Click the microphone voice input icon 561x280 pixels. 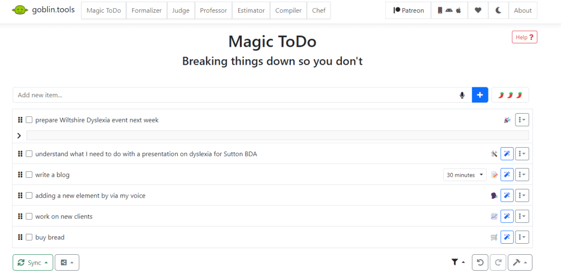(462, 96)
